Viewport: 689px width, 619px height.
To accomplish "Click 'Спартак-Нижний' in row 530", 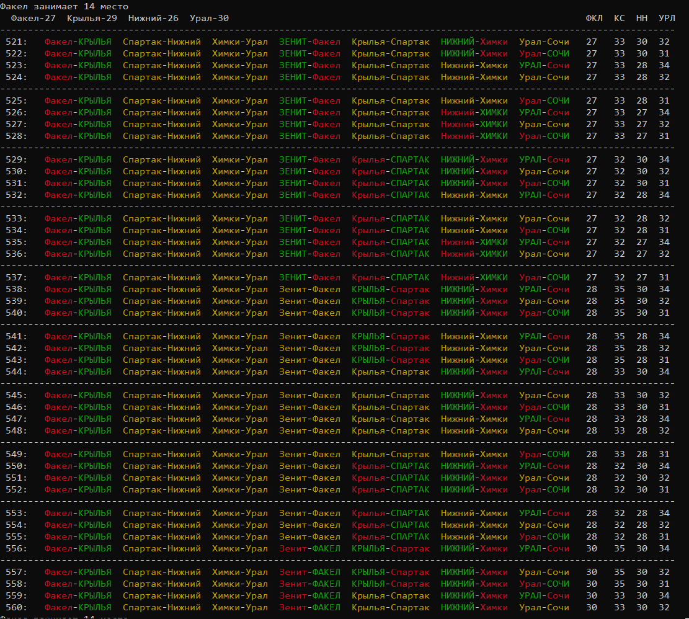I will tap(162, 171).
